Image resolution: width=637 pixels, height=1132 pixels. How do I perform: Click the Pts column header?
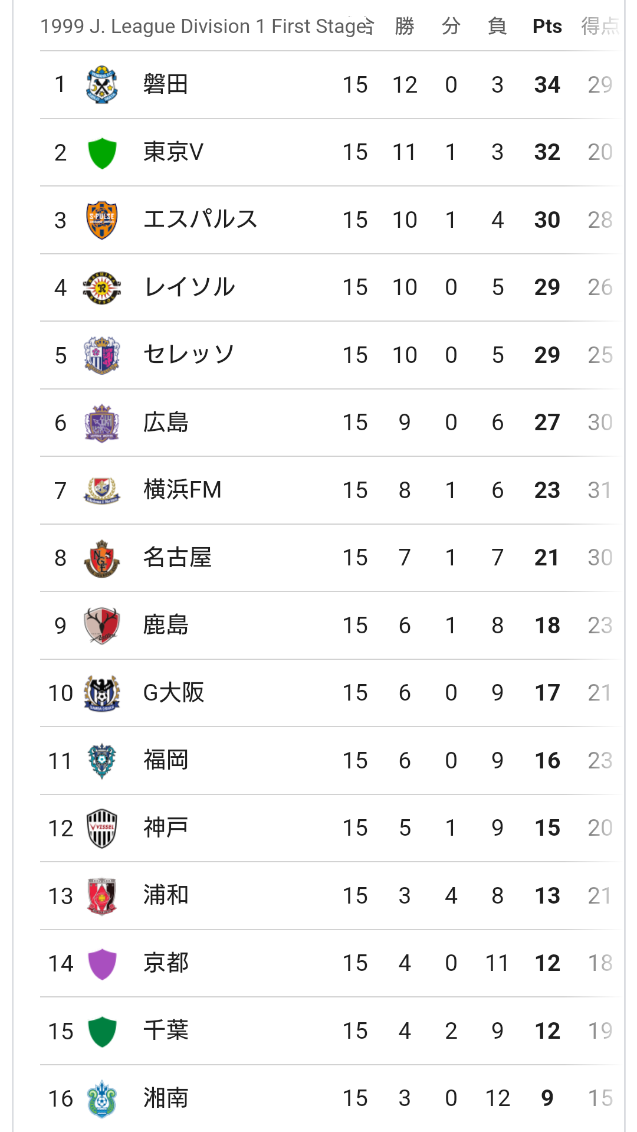pos(547,27)
